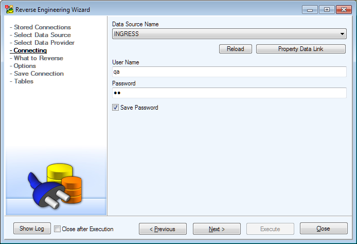Click the Show Log button
The width and height of the screenshot is (357, 244).
pyautogui.click(x=32, y=229)
